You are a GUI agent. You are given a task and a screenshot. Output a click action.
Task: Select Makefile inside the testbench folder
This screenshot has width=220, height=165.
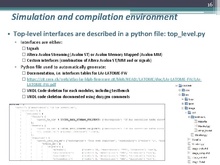coord(203,122)
